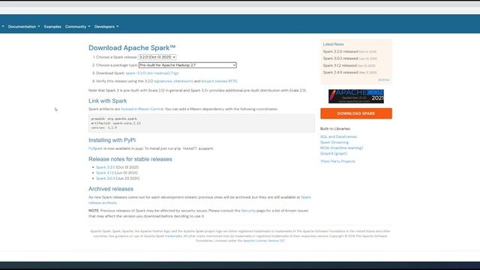Open project release KEYS link

click(x=219, y=81)
